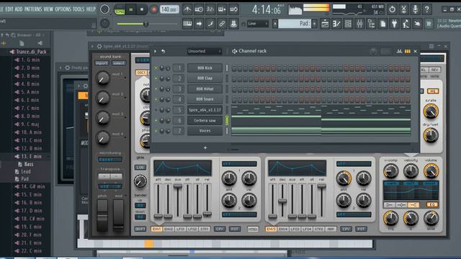Toggle wait for input before recording
Viewport: 461px width, 259px height.
(199, 9)
